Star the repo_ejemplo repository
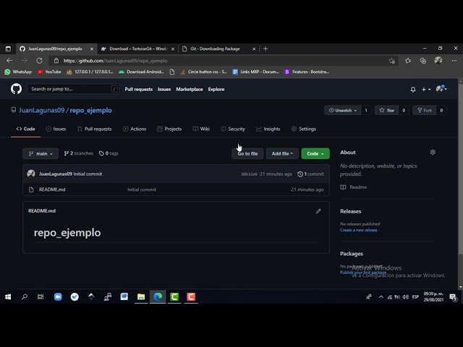The image size is (463, 347). (x=387, y=111)
